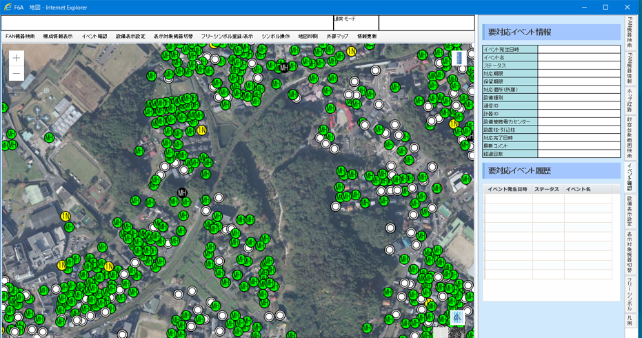Click ステータス column header in event history
Image resolution: width=642 pixels, height=338 pixels.
pos(546,189)
